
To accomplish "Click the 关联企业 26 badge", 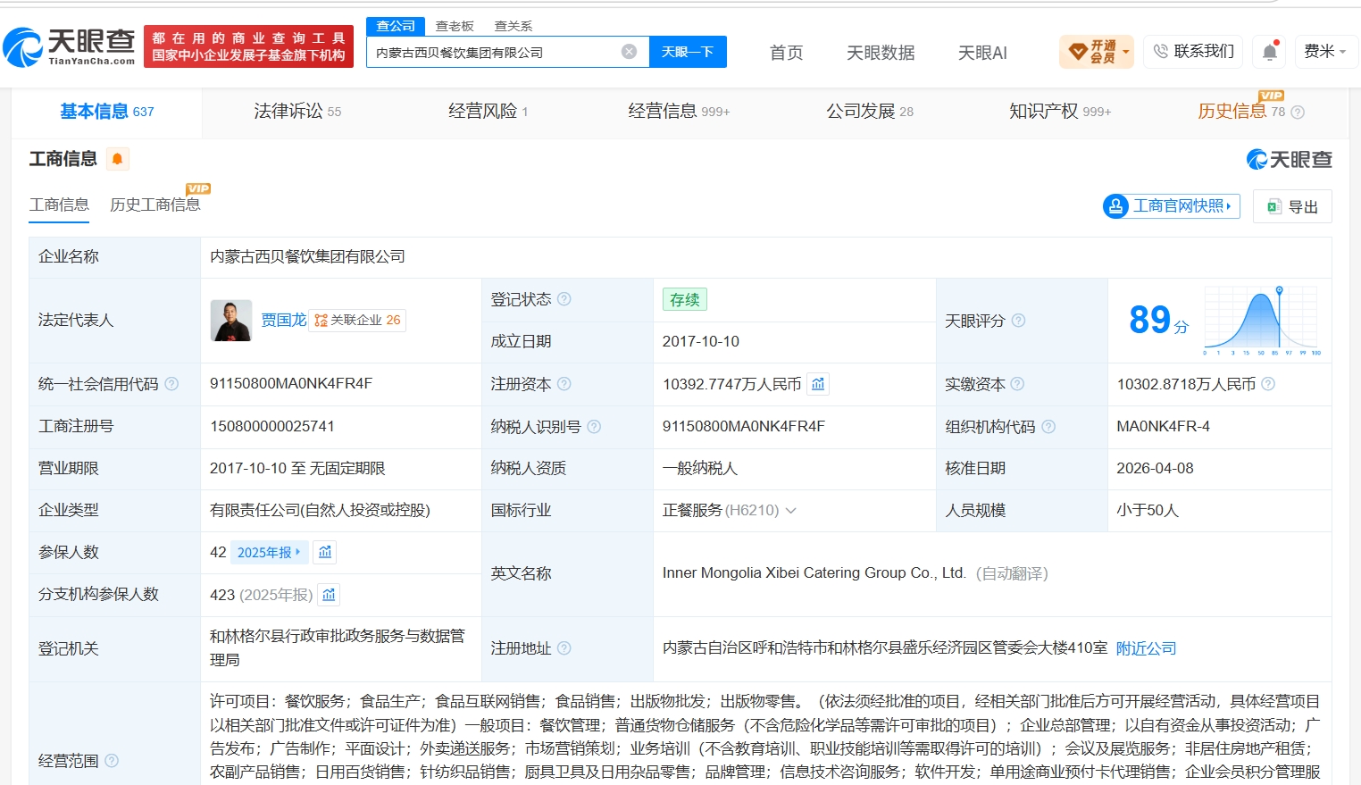I will [357, 320].
